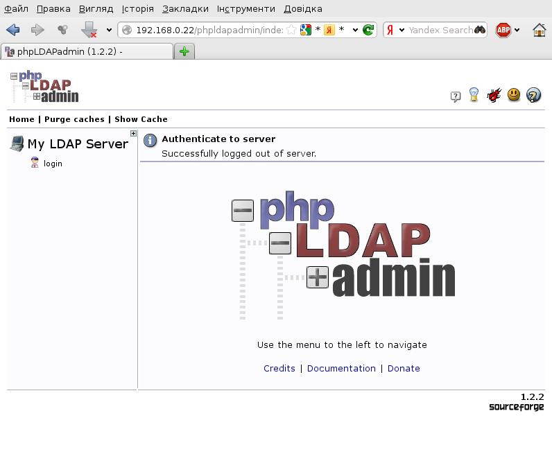This screenshot has height=463, width=552.
Task: Open the Довідка menu
Action: (x=303, y=9)
